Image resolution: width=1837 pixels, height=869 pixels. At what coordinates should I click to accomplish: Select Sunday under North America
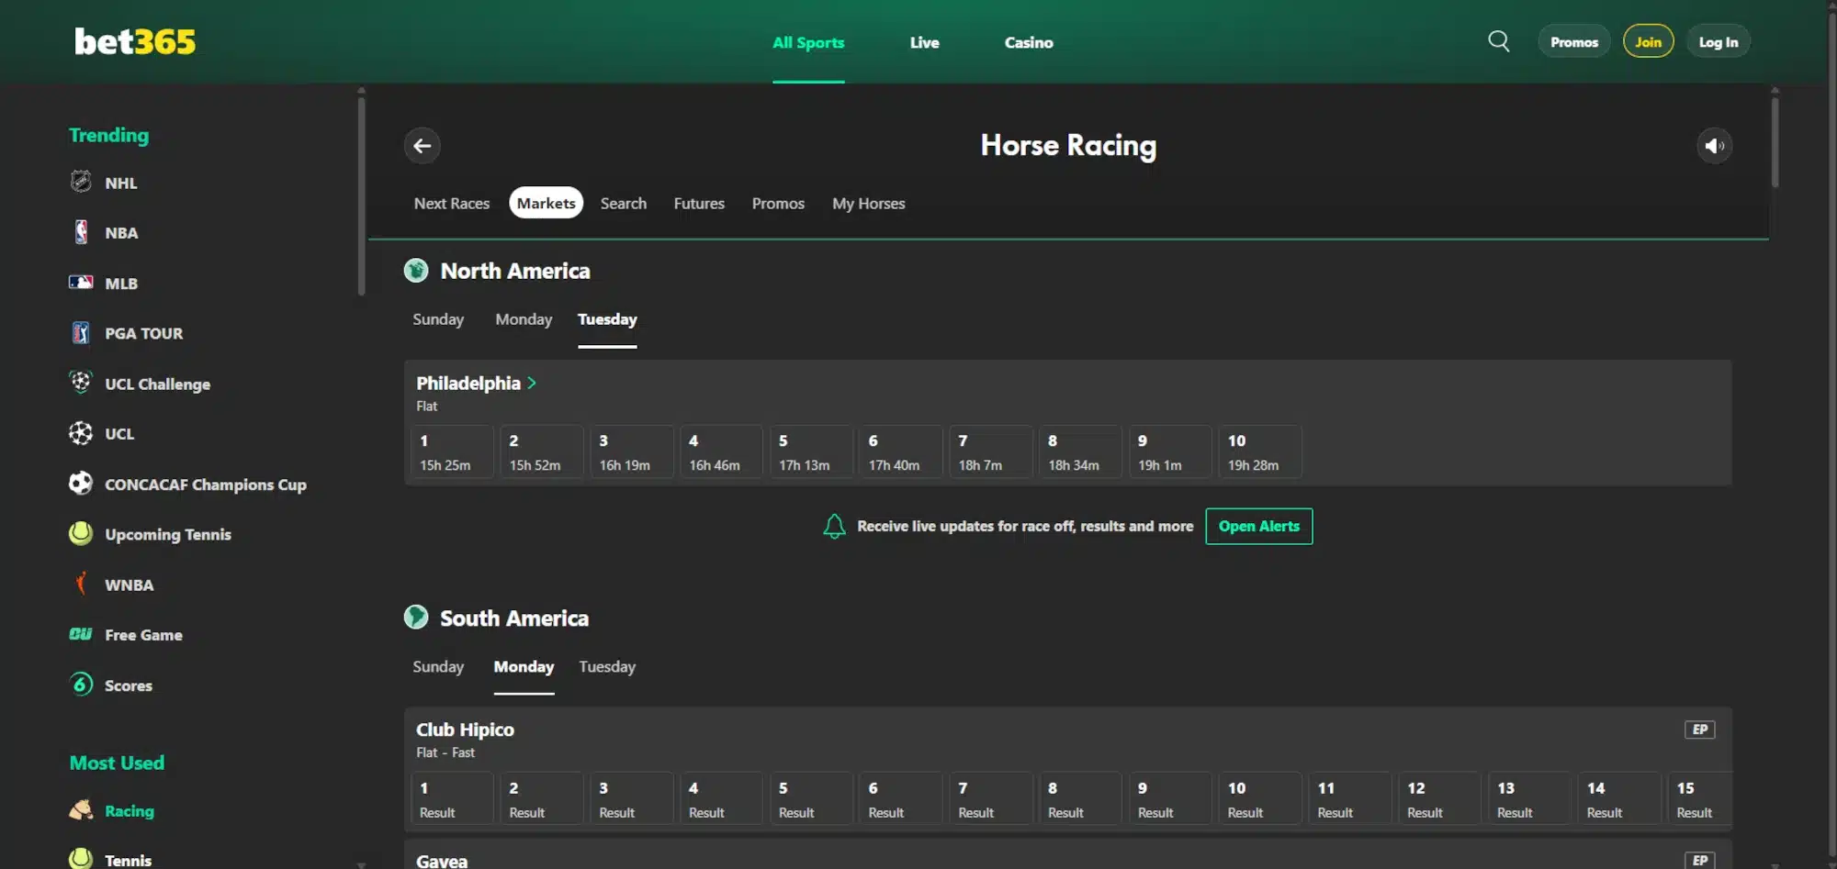tap(438, 319)
